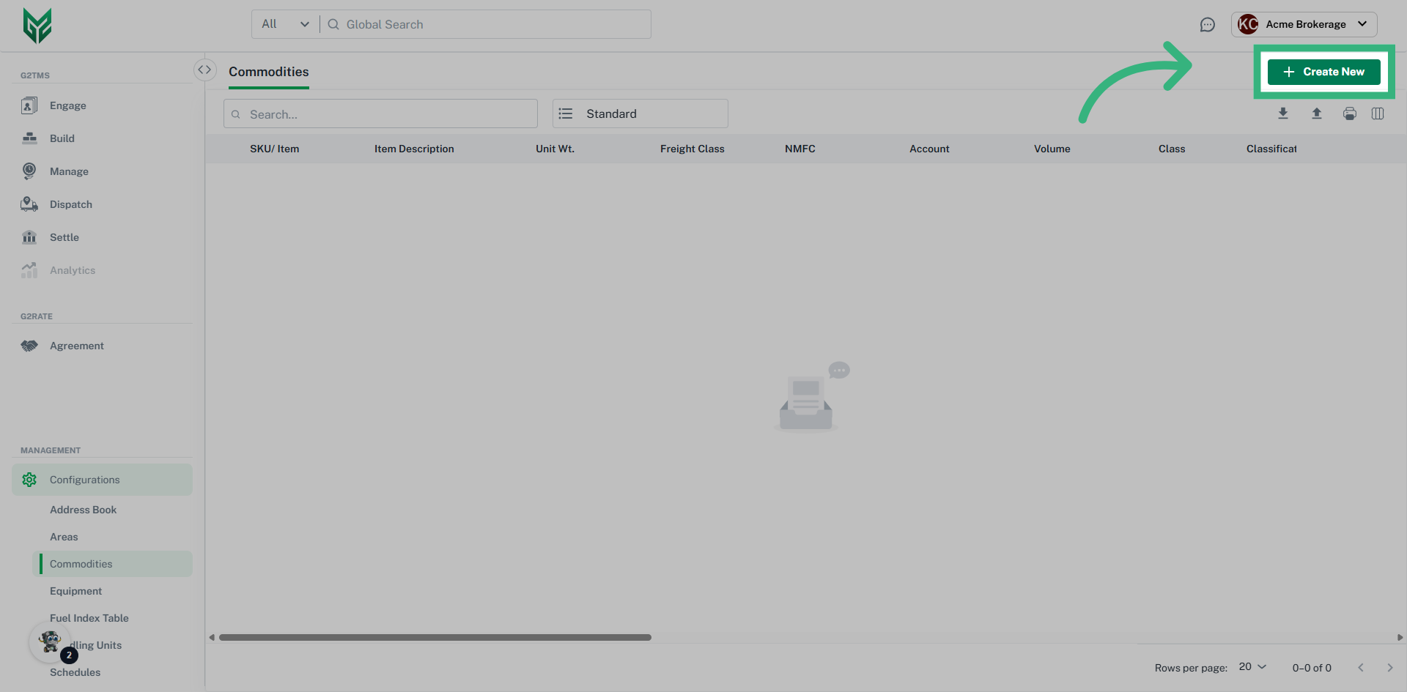This screenshot has height=692, width=1407.
Task: Download the commodities list
Action: coord(1283,114)
